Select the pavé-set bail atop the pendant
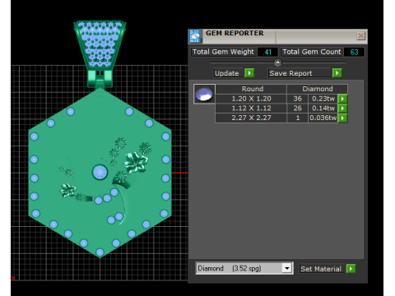 (100, 45)
